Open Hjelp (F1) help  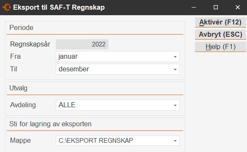click(220, 46)
